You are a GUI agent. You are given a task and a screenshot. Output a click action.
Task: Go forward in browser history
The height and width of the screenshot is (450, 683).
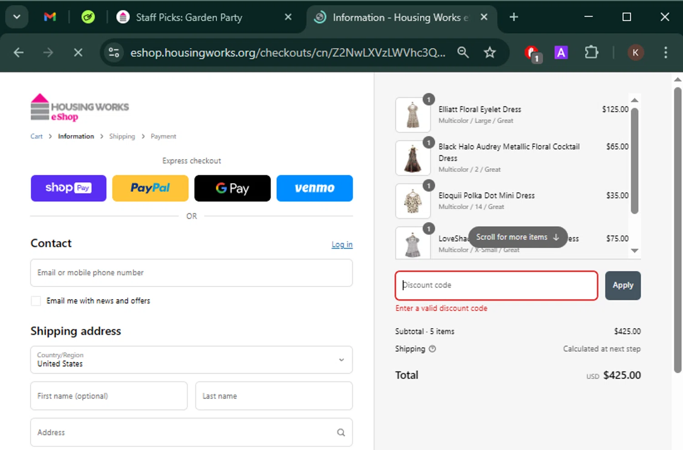(x=48, y=53)
